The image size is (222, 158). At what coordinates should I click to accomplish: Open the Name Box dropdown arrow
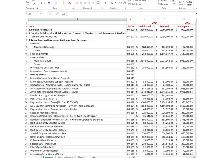(x=41, y=14)
